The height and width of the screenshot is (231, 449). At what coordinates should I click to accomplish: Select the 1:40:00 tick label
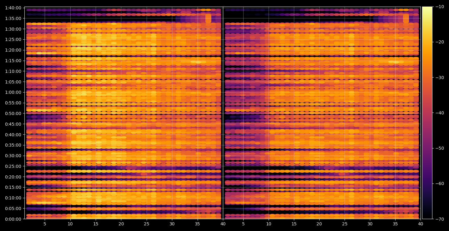13,8
